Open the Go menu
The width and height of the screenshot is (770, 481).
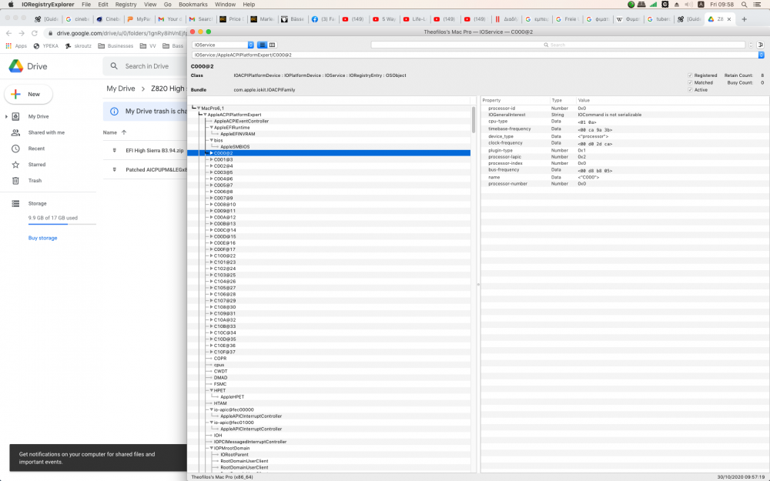[167, 5]
